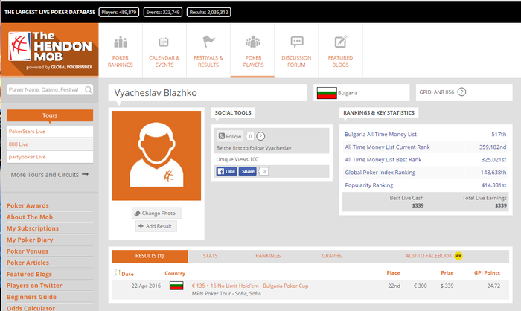Click the Bulgaria flag beside country name
The image size is (521, 311).
(x=327, y=93)
